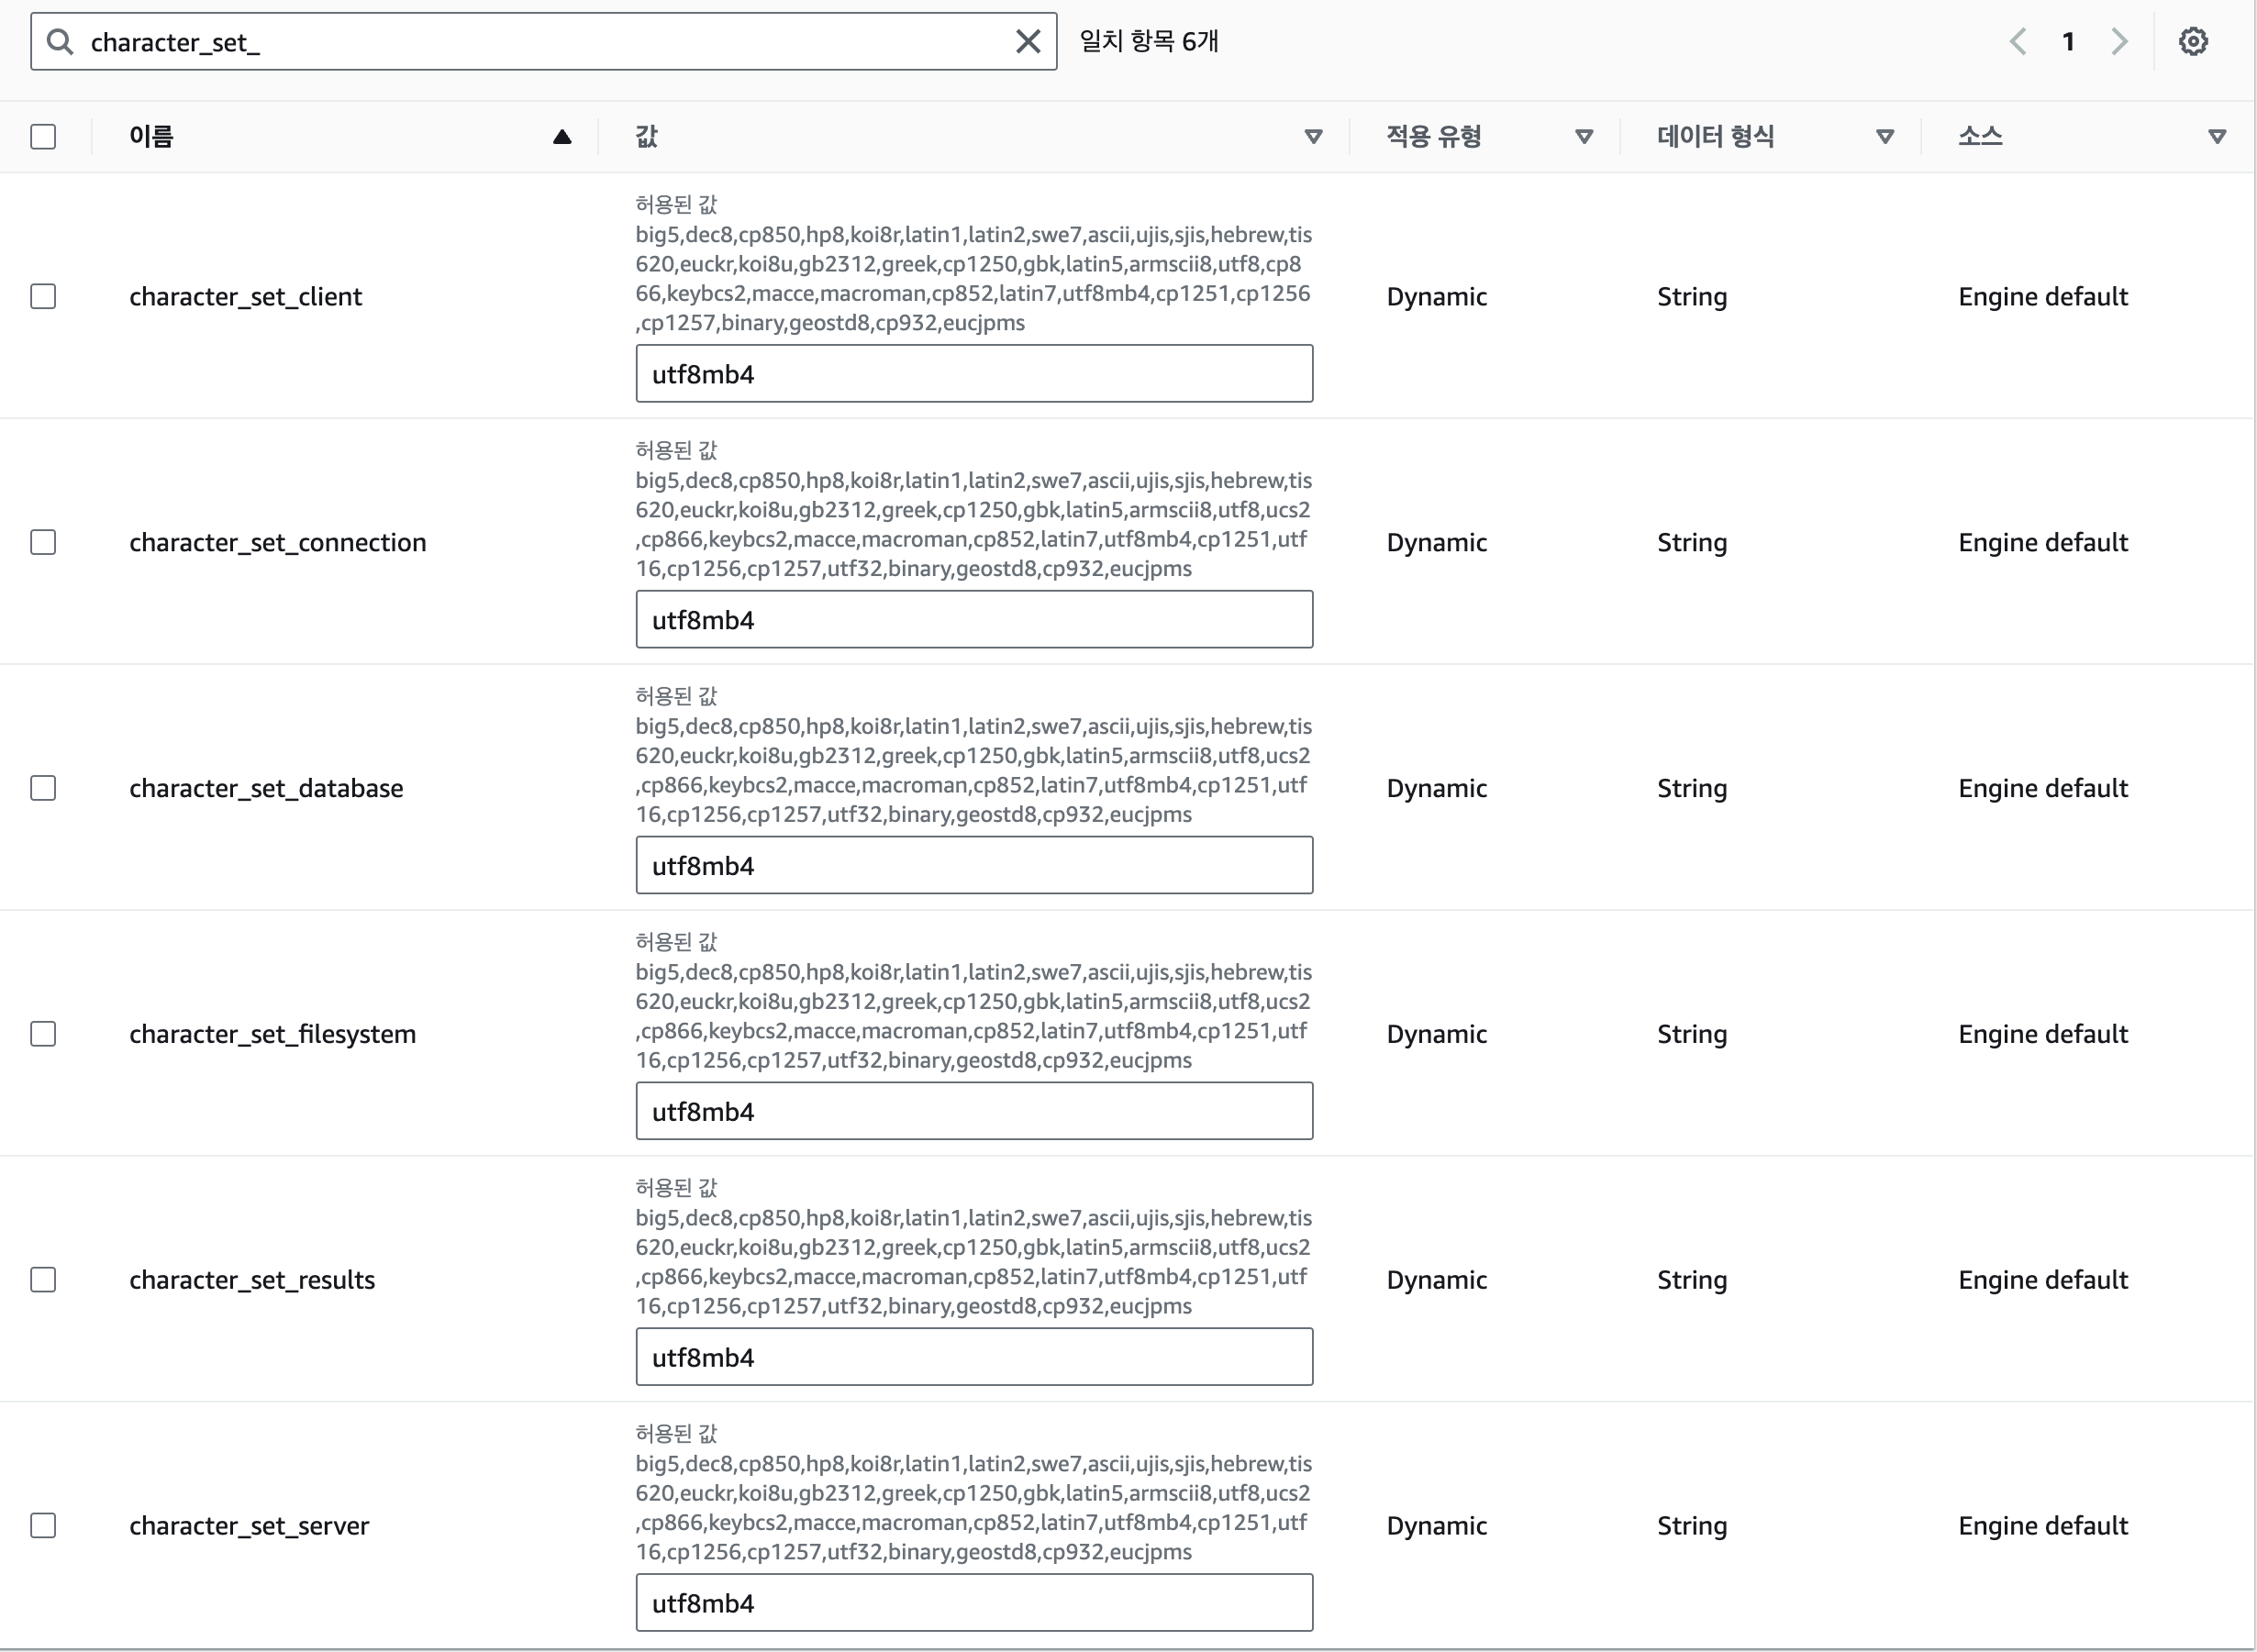2257x1652 pixels.
Task: Click the 이름 column header
Action: [151, 137]
